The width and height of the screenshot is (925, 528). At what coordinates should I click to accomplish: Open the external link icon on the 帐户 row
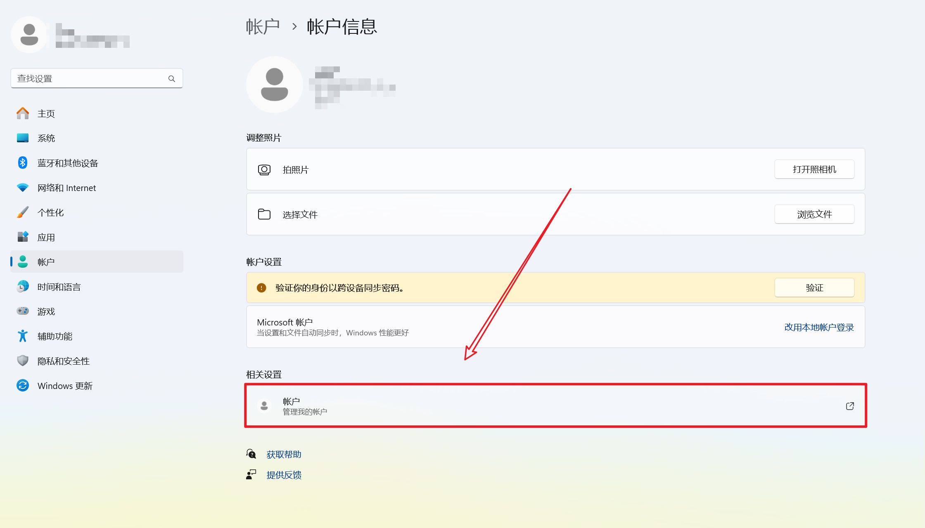[x=850, y=406]
